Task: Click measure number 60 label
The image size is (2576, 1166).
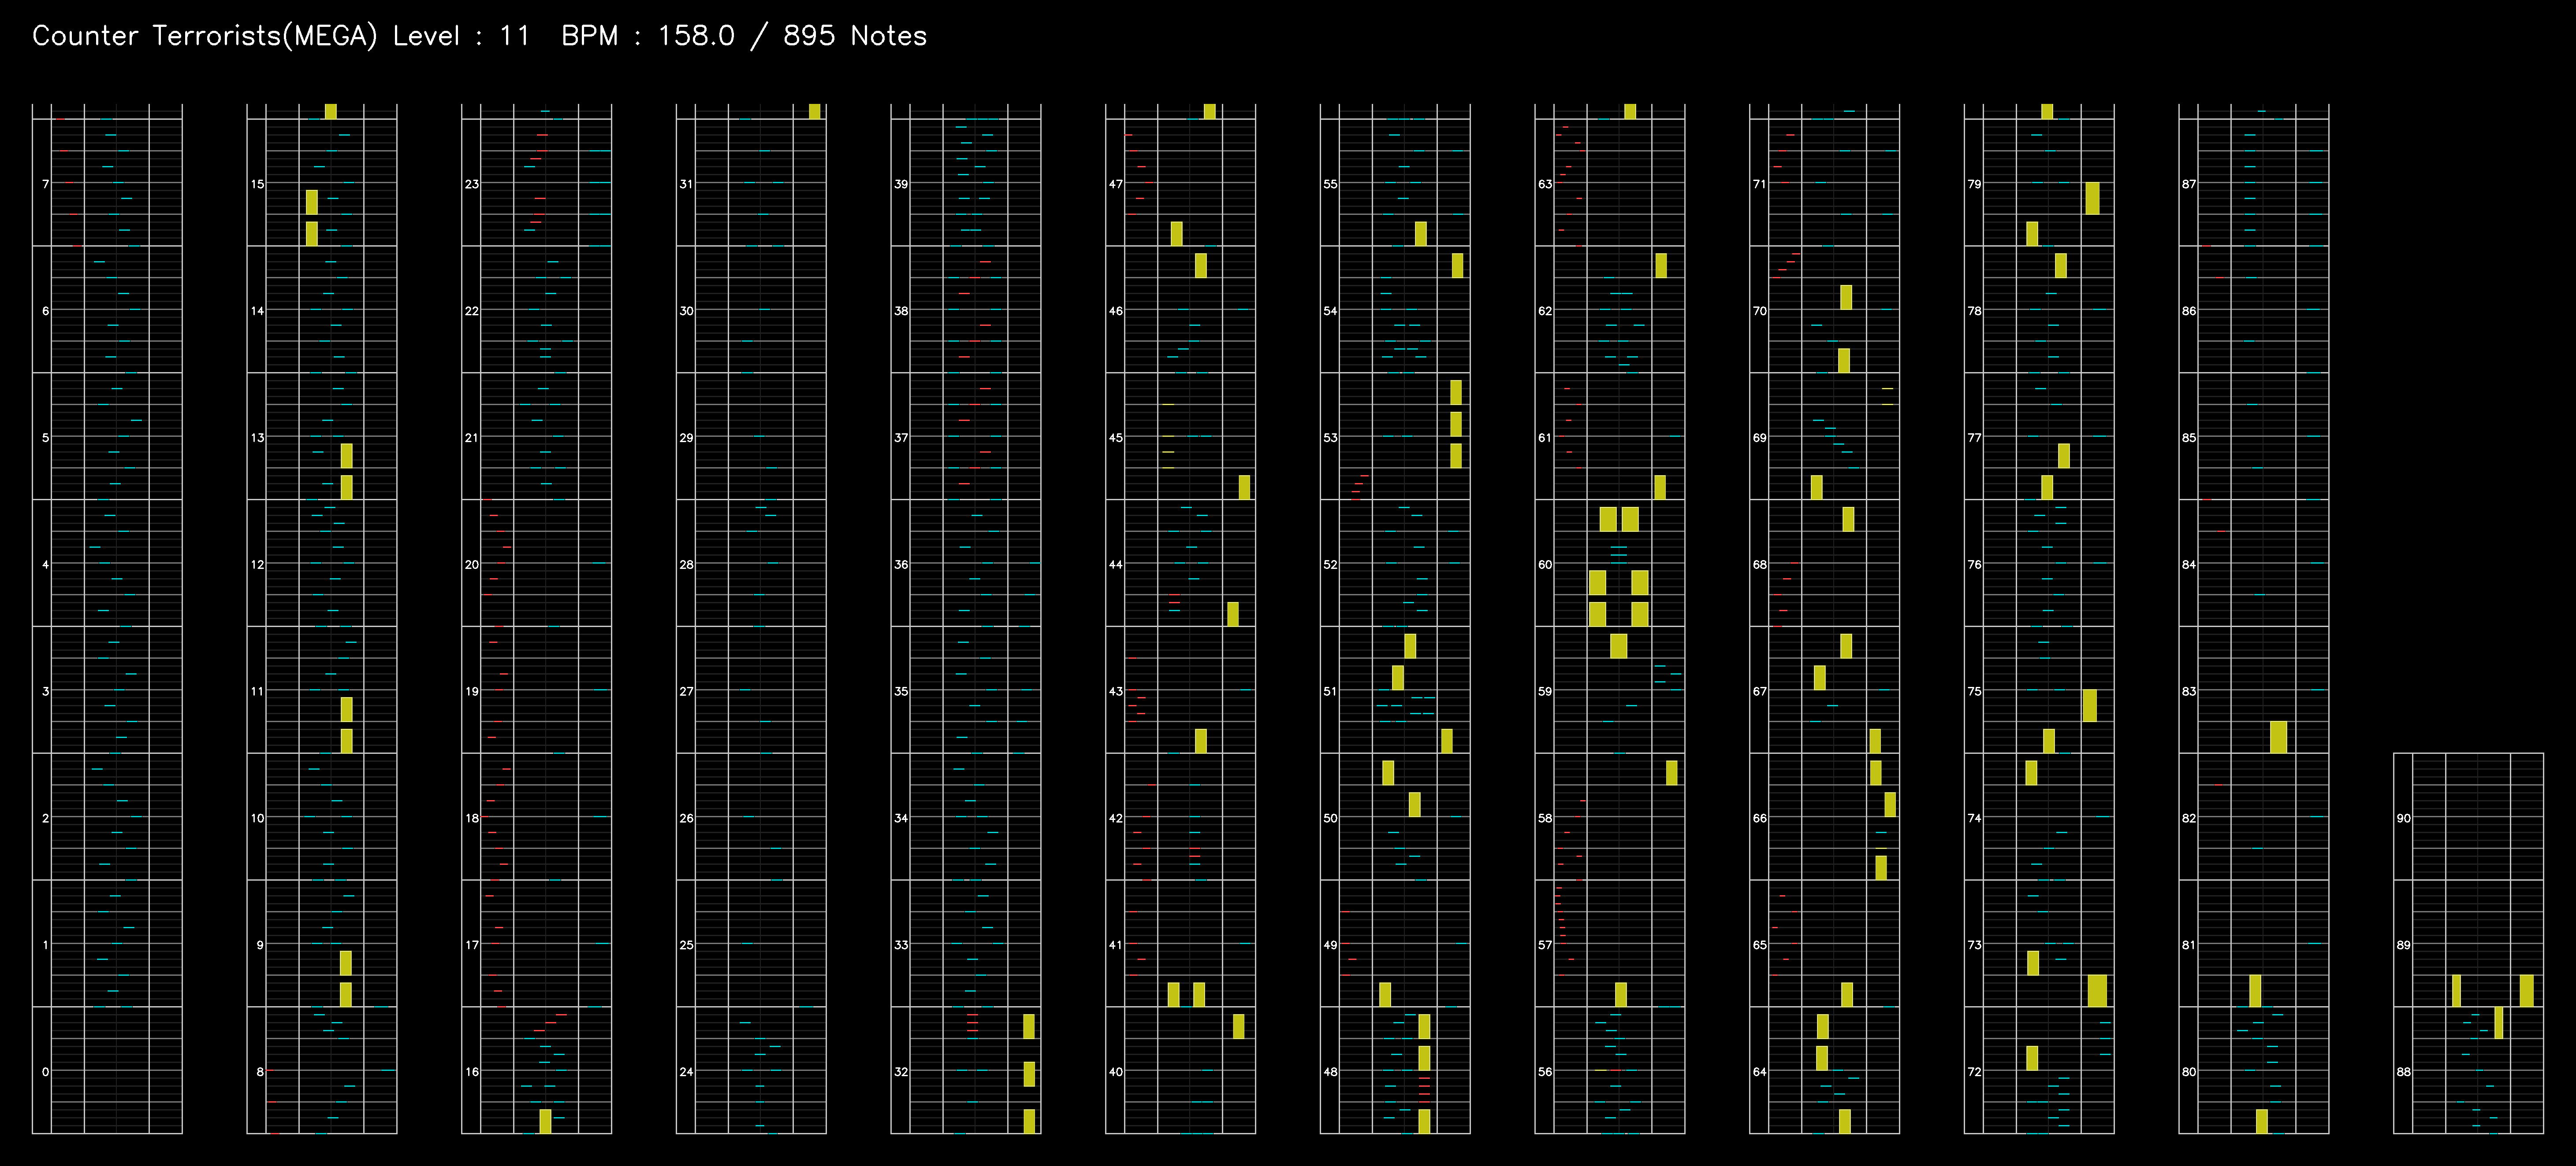Action: [1545, 565]
